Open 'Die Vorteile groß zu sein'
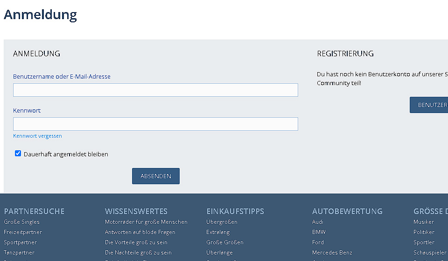 136,242
